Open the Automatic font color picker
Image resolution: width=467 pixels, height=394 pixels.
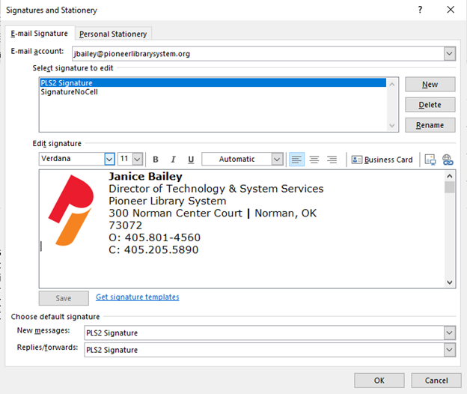pyautogui.click(x=277, y=159)
